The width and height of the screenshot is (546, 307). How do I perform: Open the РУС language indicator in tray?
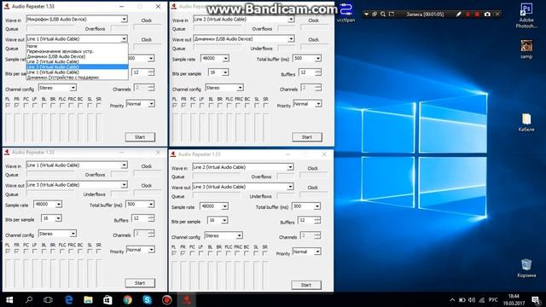pyautogui.click(x=493, y=299)
